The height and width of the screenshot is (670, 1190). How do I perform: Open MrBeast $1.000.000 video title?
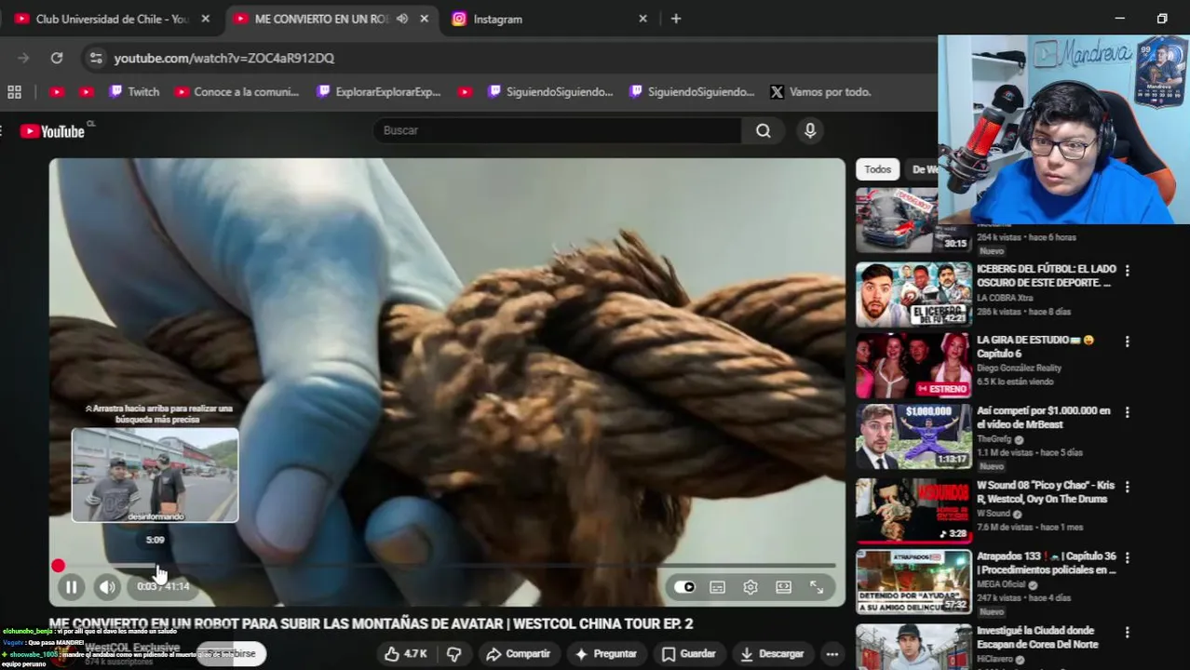click(1044, 417)
